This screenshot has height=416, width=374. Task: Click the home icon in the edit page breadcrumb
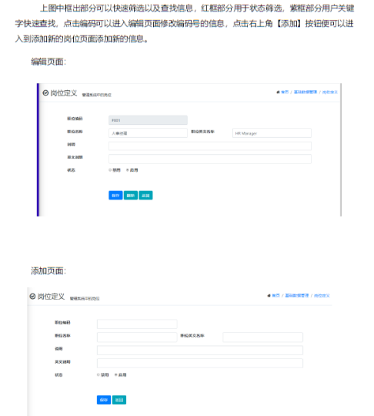point(278,92)
